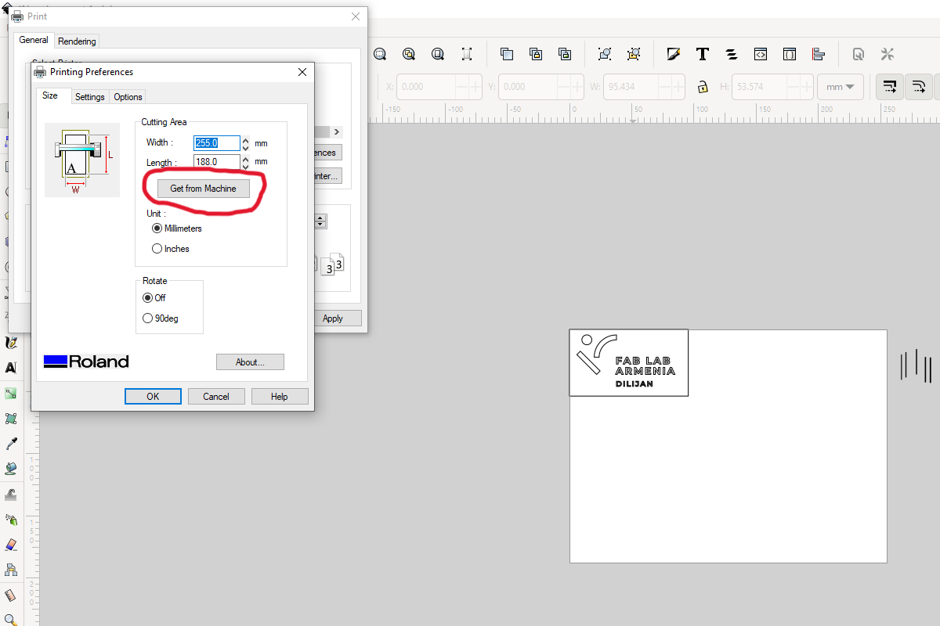This screenshot has width=940, height=626.
Task: Select the Dropper color picker tool
Action: click(x=11, y=444)
